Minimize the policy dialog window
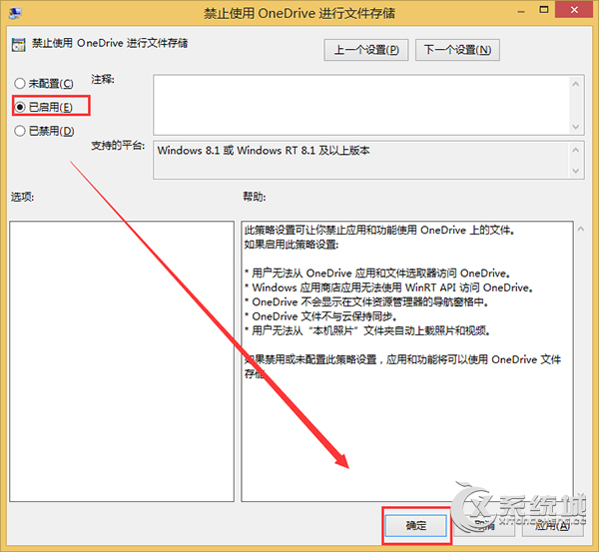The height and width of the screenshot is (552, 599). tap(521, 11)
